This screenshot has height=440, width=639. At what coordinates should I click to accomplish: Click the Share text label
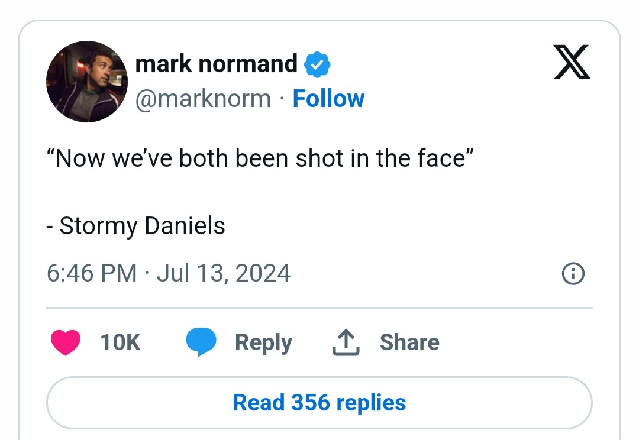pyautogui.click(x=409, y=342)
